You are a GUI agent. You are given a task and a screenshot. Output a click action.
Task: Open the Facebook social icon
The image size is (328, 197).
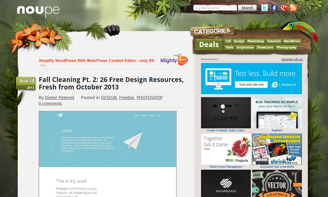(x=274, y=8)
